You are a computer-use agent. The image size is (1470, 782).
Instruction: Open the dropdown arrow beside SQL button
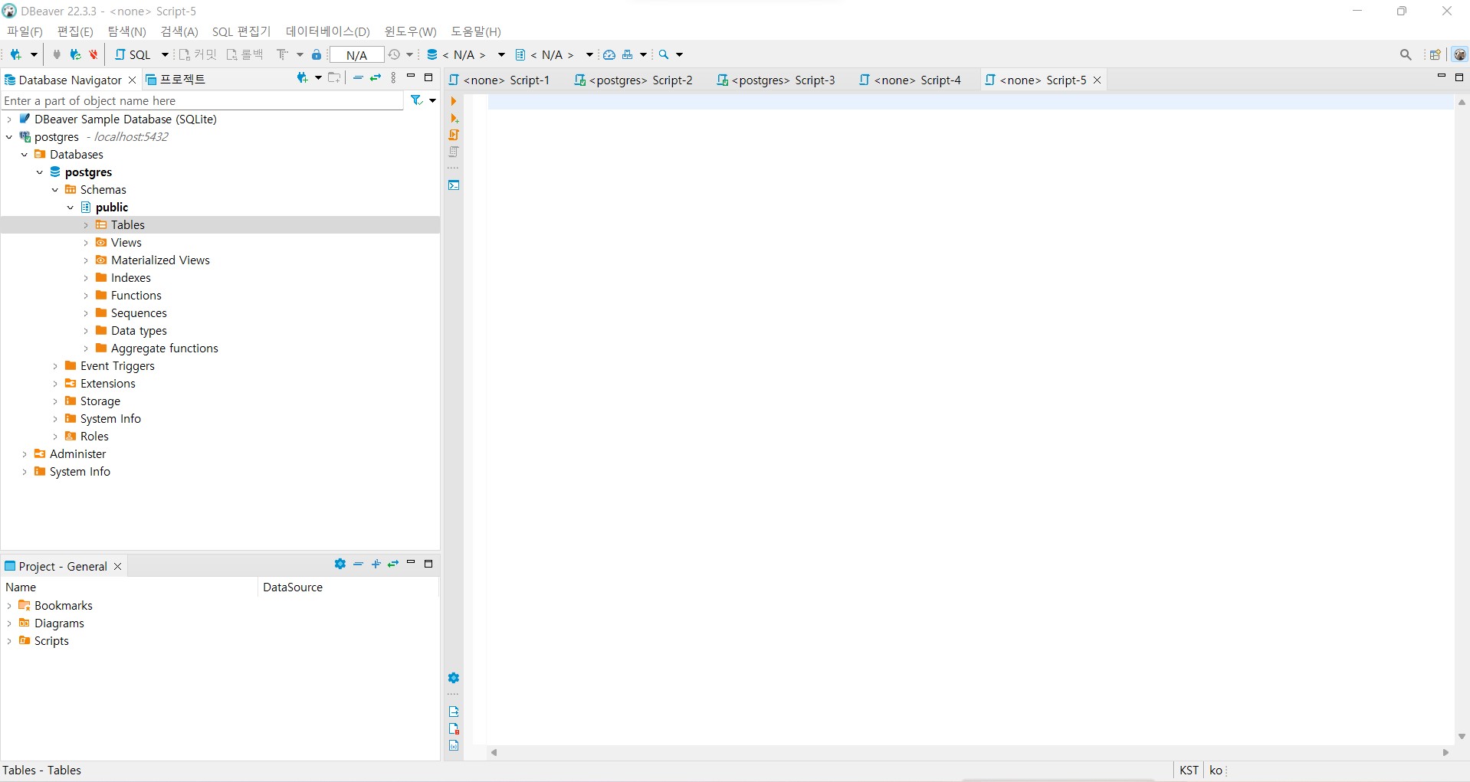point(165,55)
